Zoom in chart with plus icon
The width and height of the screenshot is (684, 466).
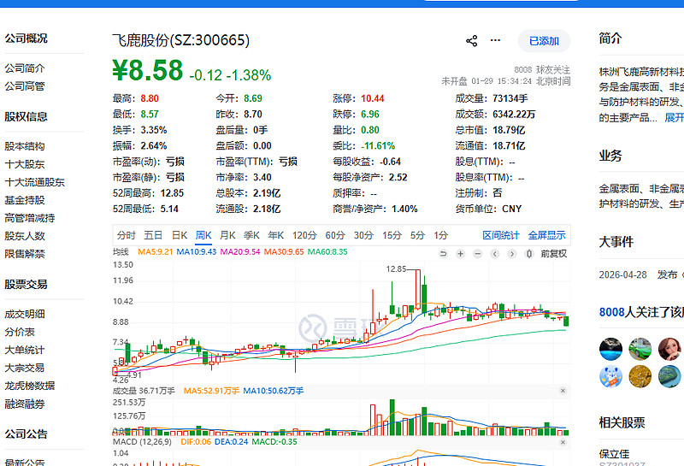coord(460,253)
